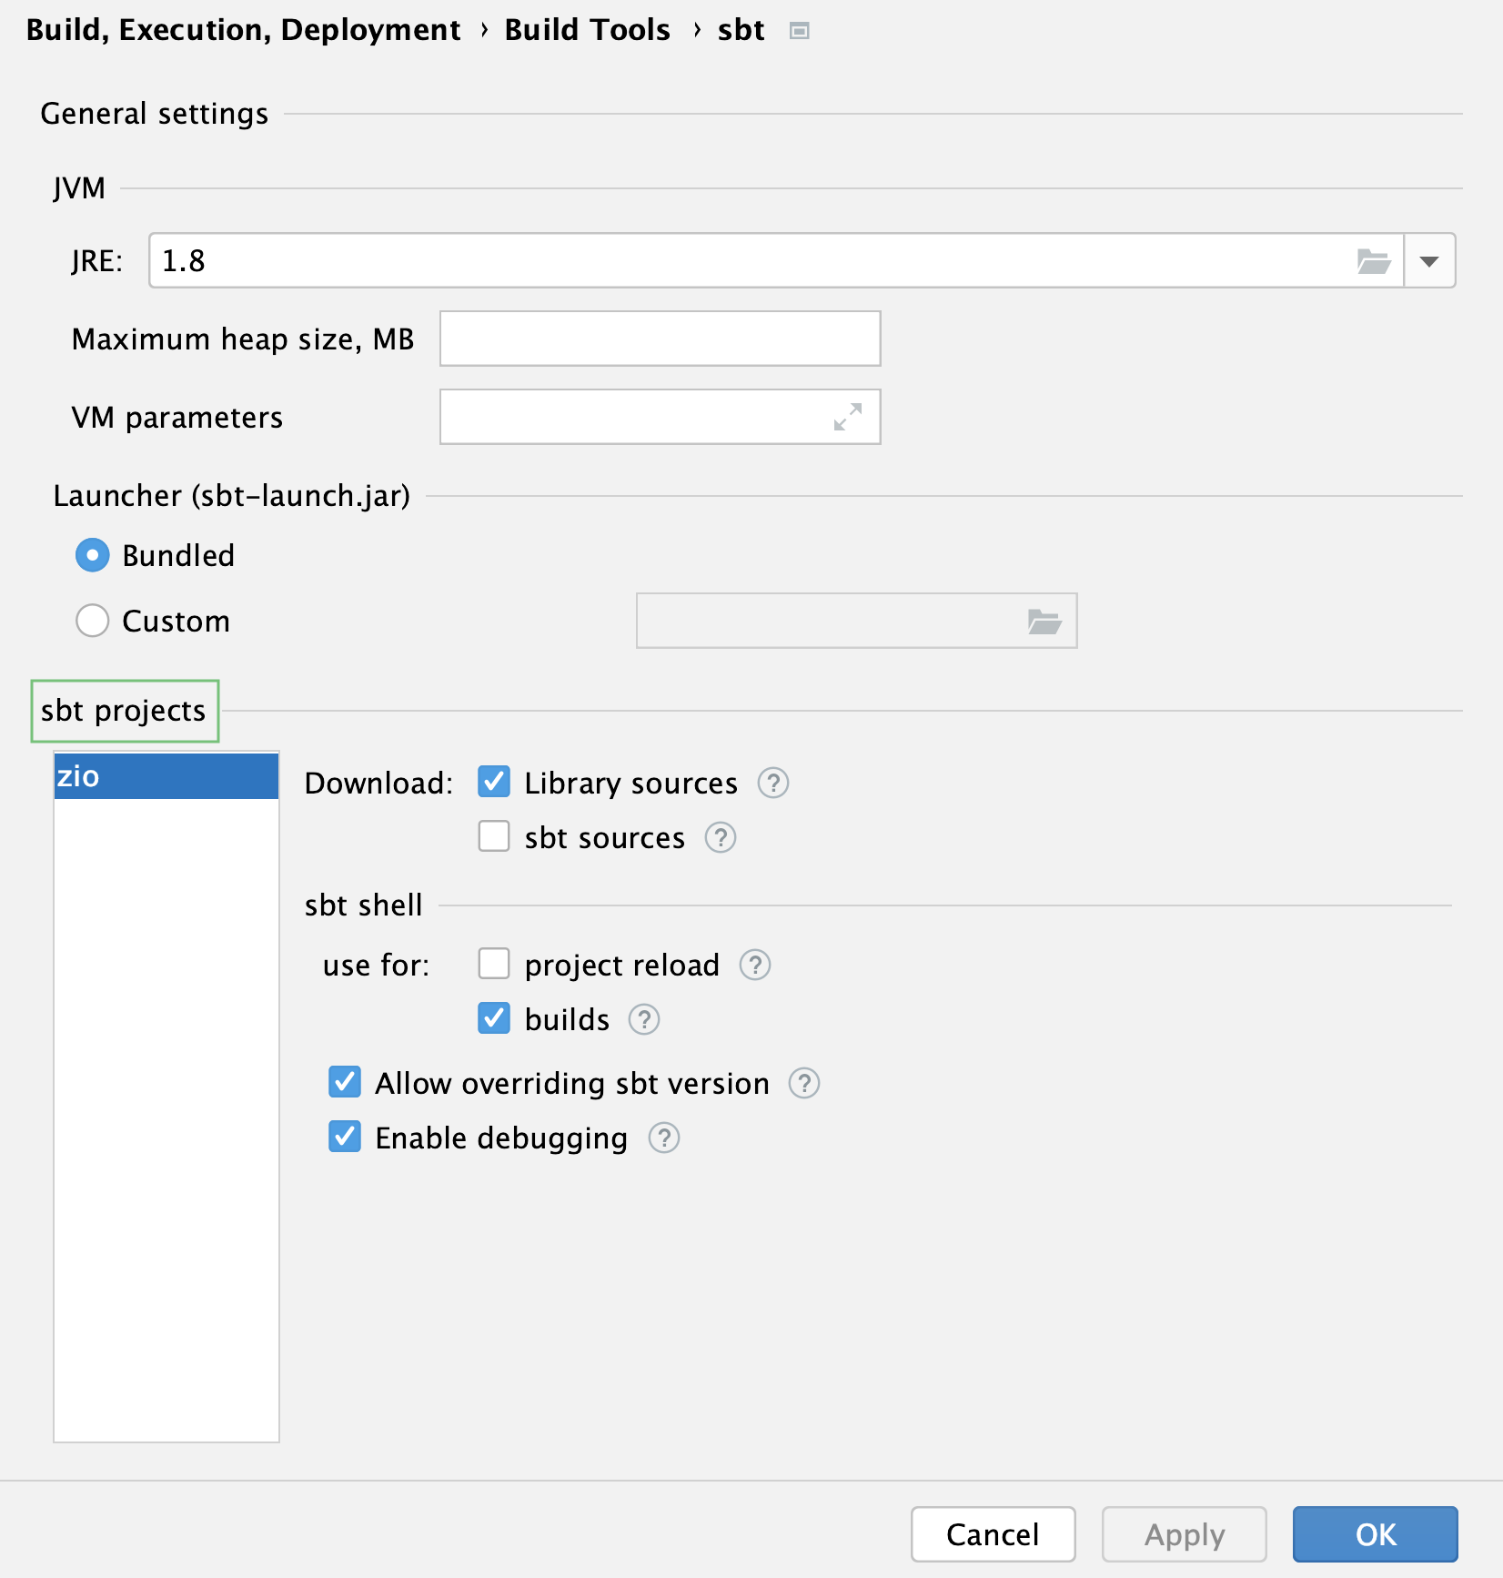Open help icon next to Enable debugging
This screenshot has height=1578, width=1503.
tap(663, 1138)
